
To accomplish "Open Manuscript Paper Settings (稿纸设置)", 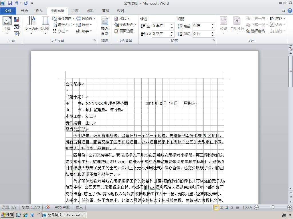I will [x=104, y=26].
